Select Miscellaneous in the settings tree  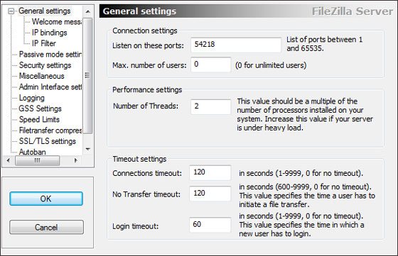[42, 76]
